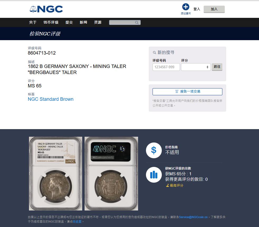Open the NGC Standard Brown label link

[51, 99]
